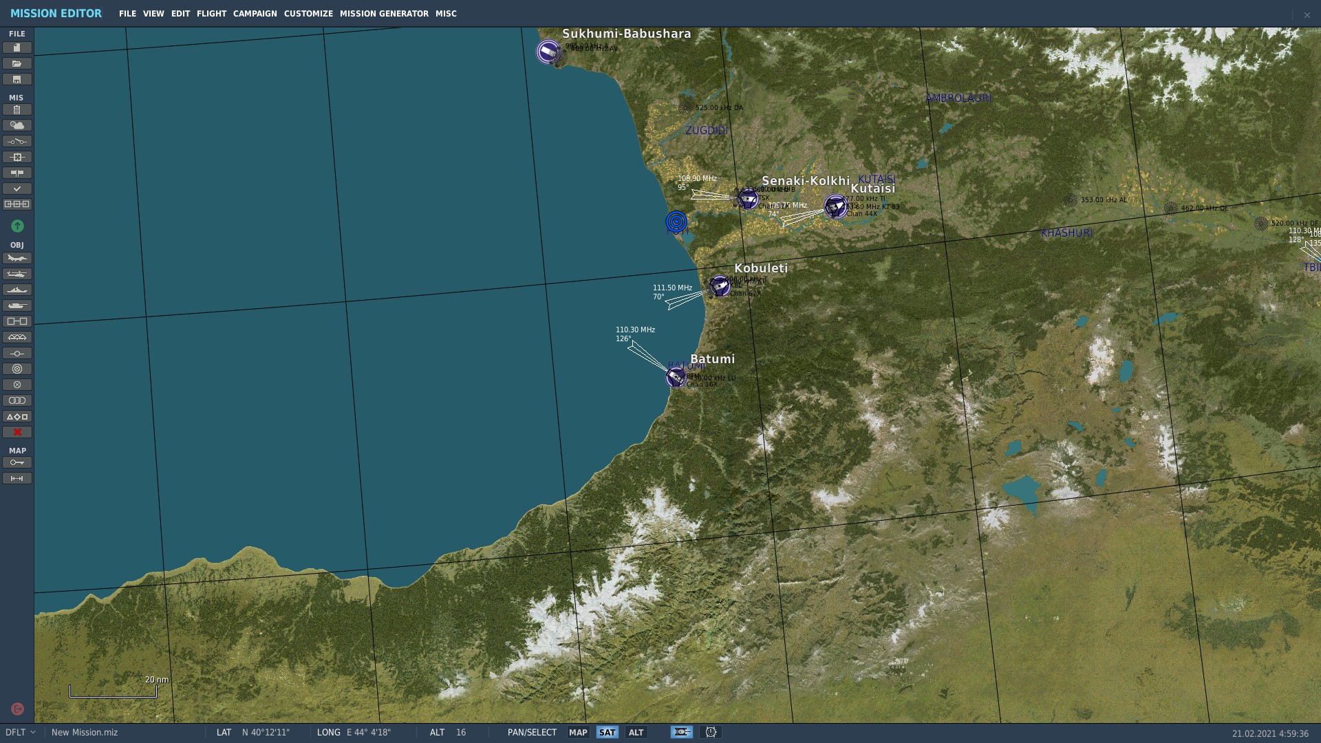
Task: Click the Sukhumi-Babushara airfield map icon
Action: point(548,51)
